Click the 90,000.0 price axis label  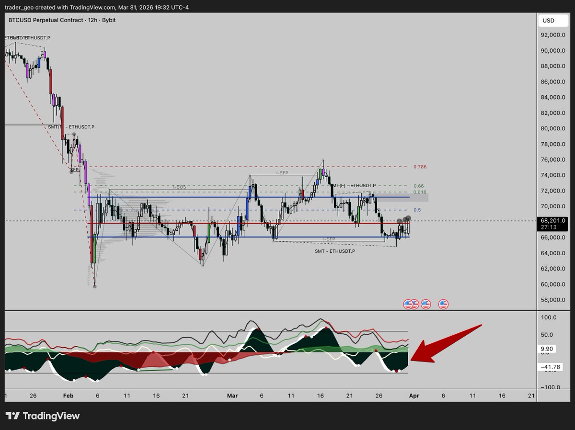coord(552,51)
